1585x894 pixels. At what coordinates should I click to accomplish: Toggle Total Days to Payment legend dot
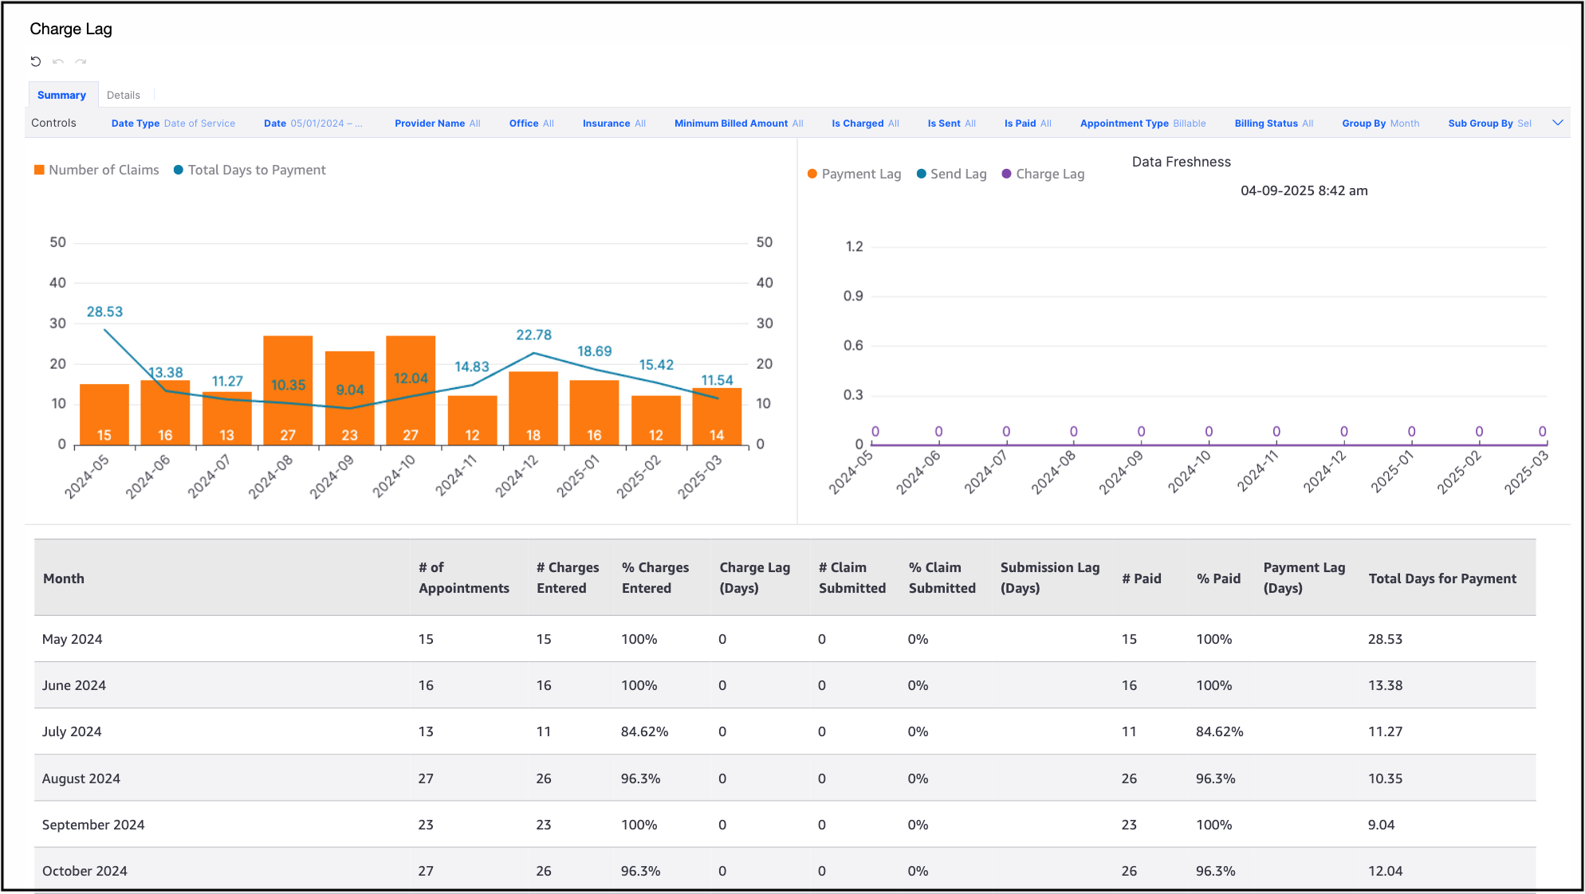click(179, 170)
